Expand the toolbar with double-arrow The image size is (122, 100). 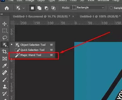coord(2,14)
